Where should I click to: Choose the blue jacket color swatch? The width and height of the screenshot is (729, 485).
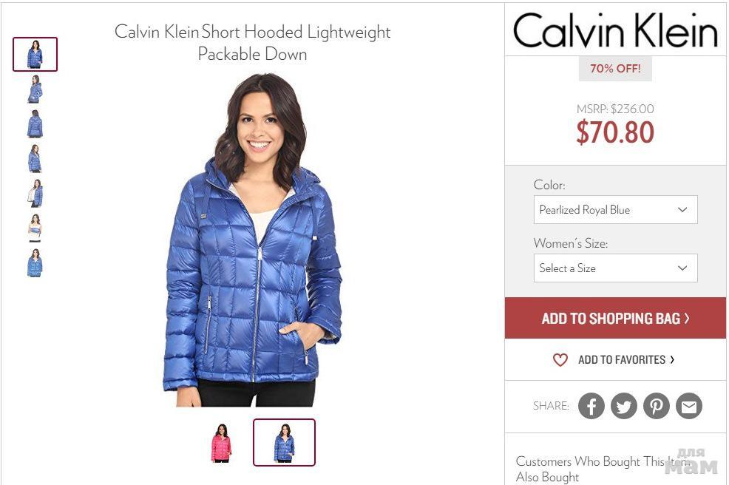284,443
